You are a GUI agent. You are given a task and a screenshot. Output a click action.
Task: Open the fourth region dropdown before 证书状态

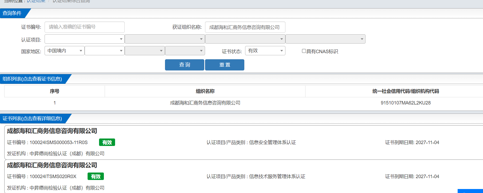click(x=185, y=51)
